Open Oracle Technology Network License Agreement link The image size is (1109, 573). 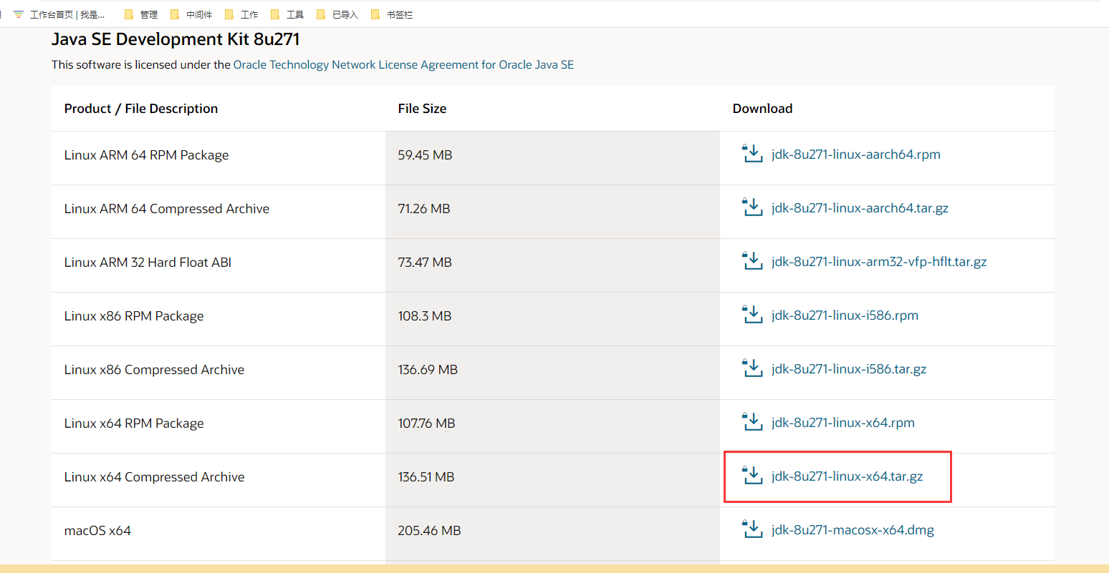click(x=403, y=64)
